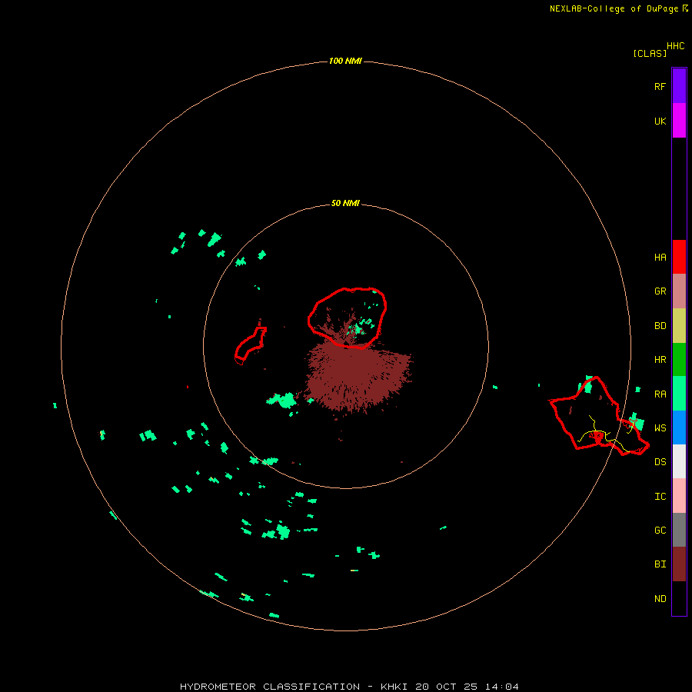Image resolution: width=692 pixels, height=692 pixels.
Task: Select the GR pink legend swatch
Action: pos(679,291)
